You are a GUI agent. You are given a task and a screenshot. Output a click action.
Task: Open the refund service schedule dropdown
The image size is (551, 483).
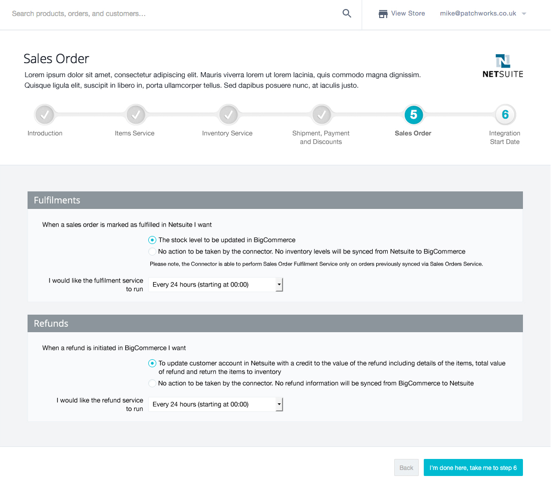click(216, 405)
